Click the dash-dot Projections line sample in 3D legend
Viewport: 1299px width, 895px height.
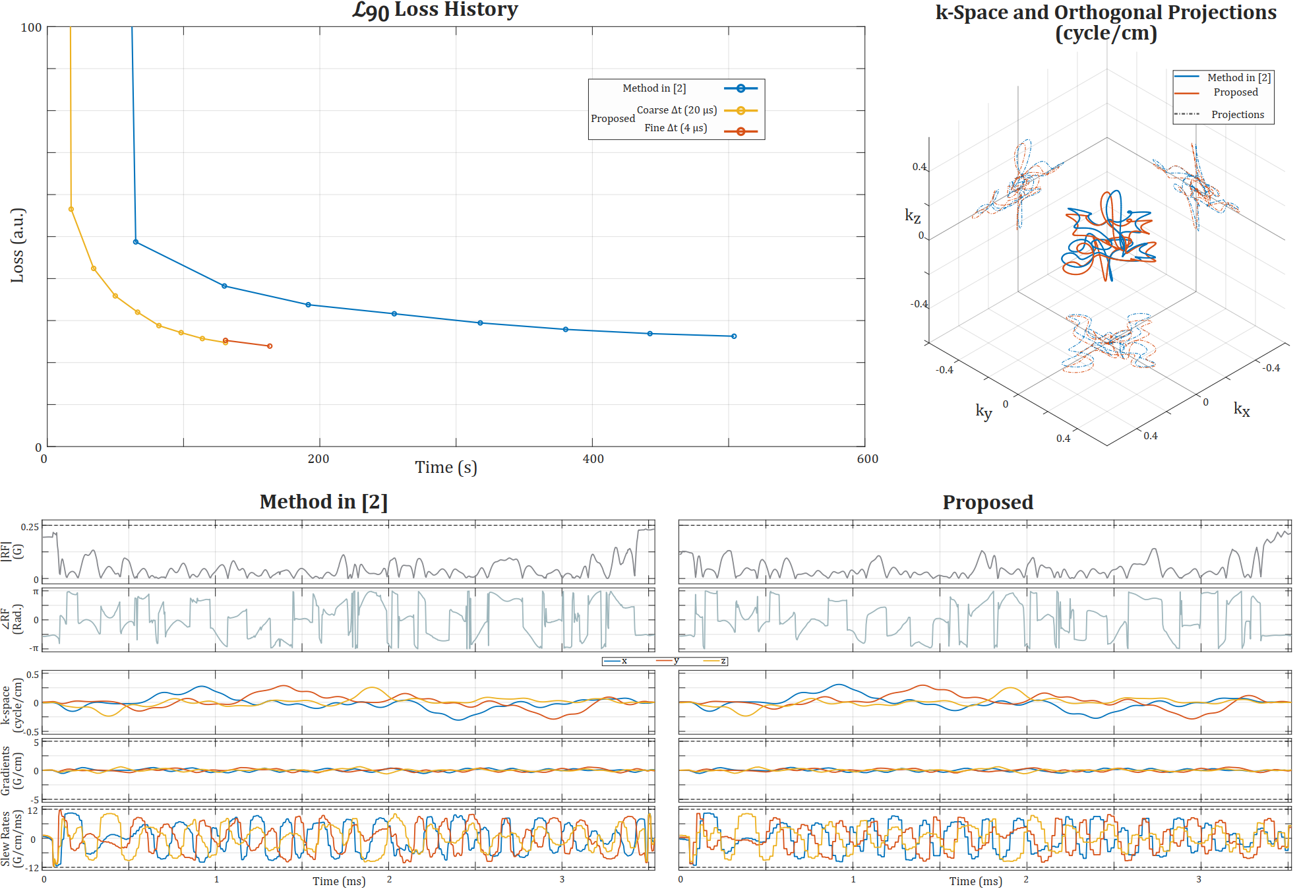pyautogui.click(x=1186, y=115)
